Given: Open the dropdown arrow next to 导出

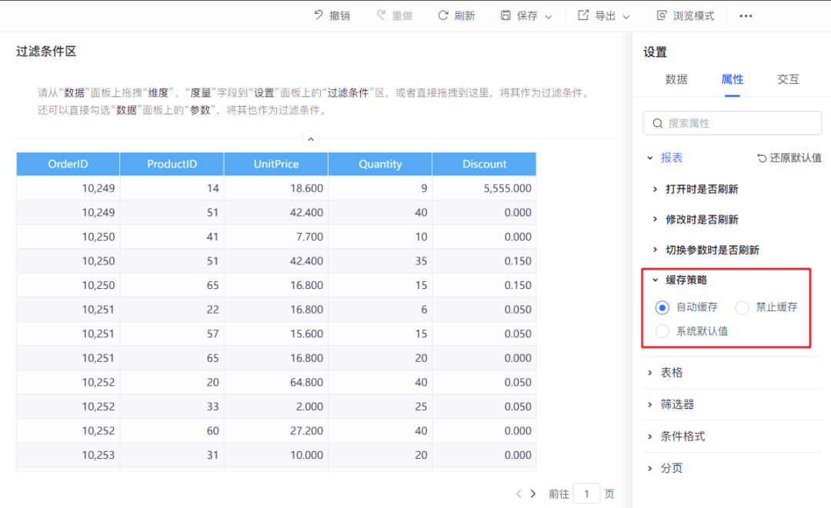Looking at the screenshot, I should (x=626, y=17).
